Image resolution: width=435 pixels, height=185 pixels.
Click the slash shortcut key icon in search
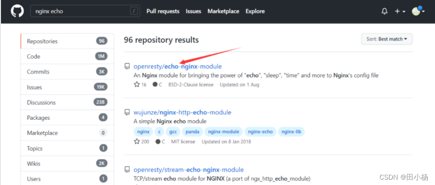click(134, 11)
